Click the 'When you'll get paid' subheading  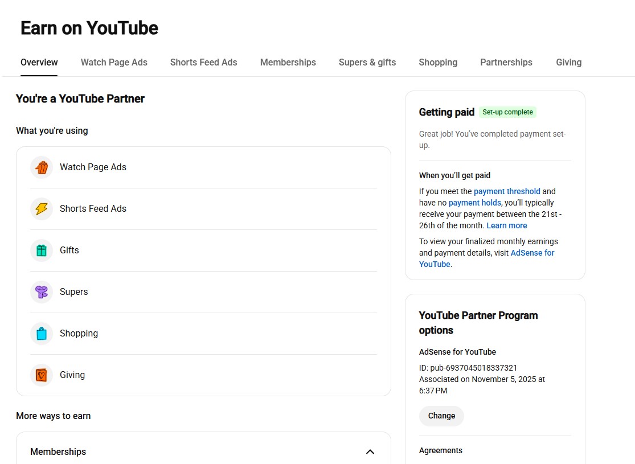(454, 175)
